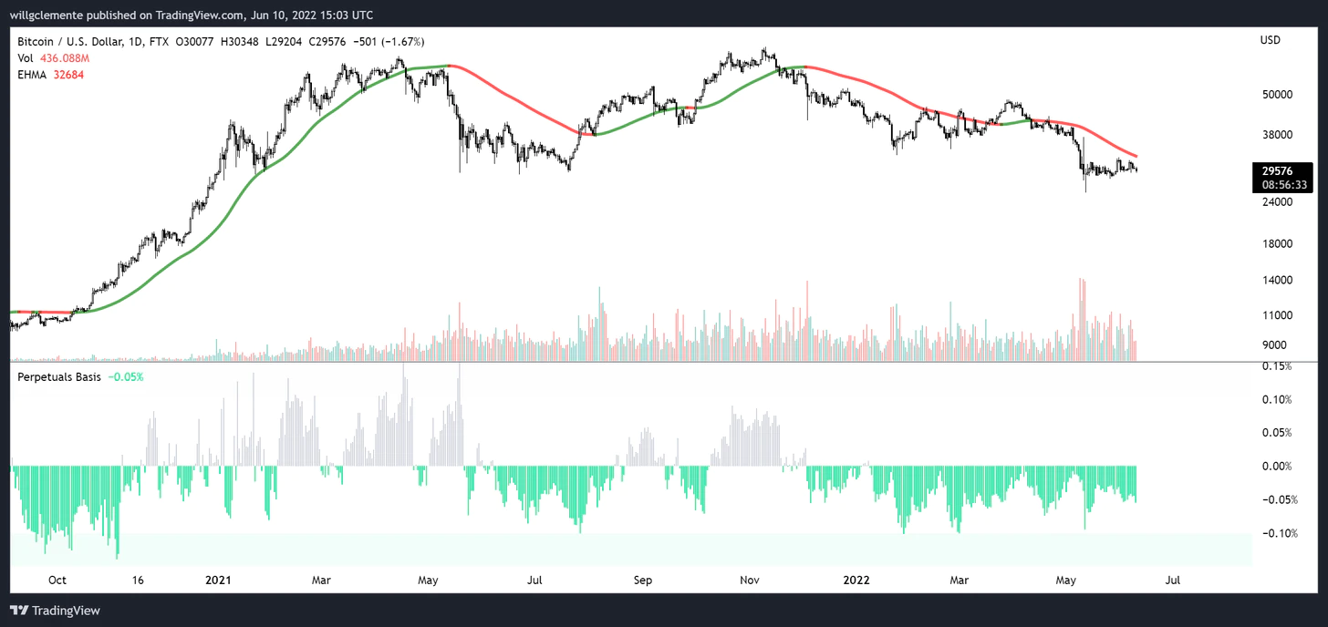Click the current price tag 29576
The image size is (1328, 627).
point(1284,171)
